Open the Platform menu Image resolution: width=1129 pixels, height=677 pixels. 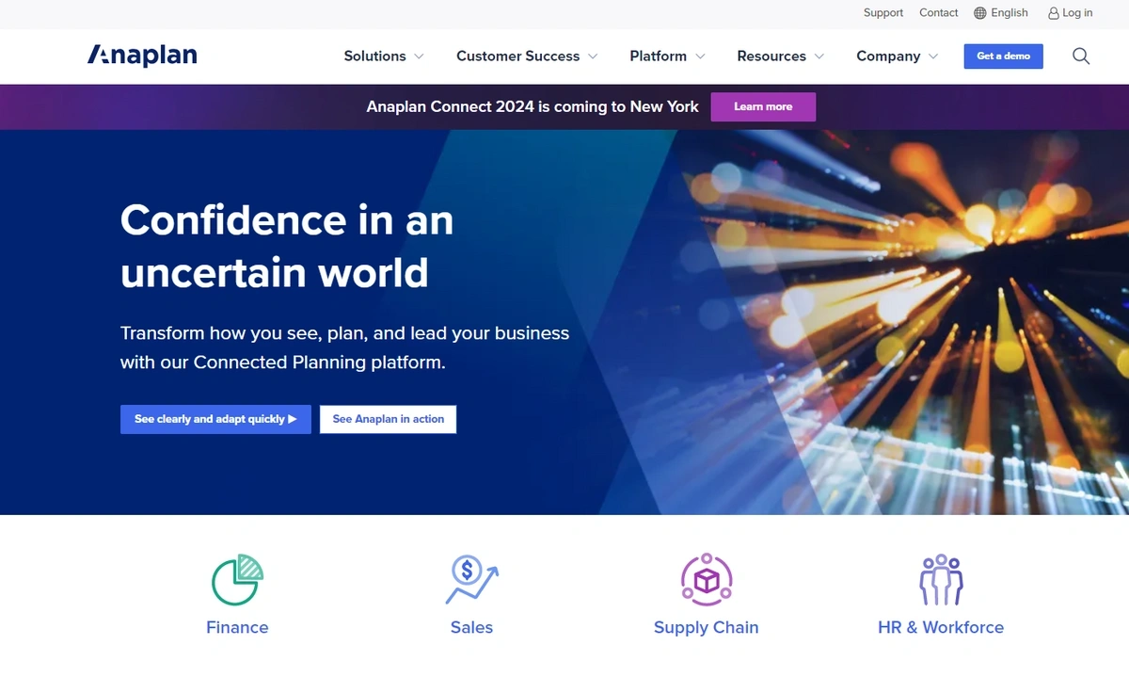[x=658, y=56]
